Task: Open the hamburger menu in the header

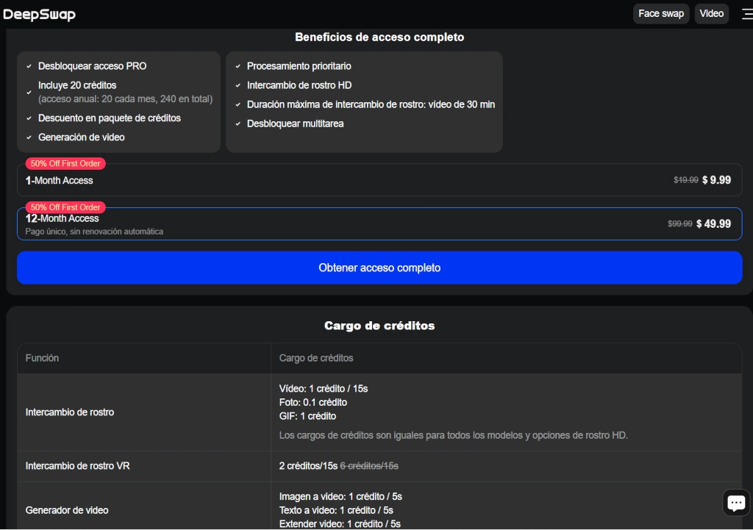Action: (x=746, y=14)
